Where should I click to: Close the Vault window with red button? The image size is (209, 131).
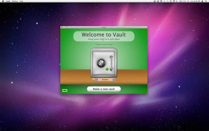pos(62,27)
